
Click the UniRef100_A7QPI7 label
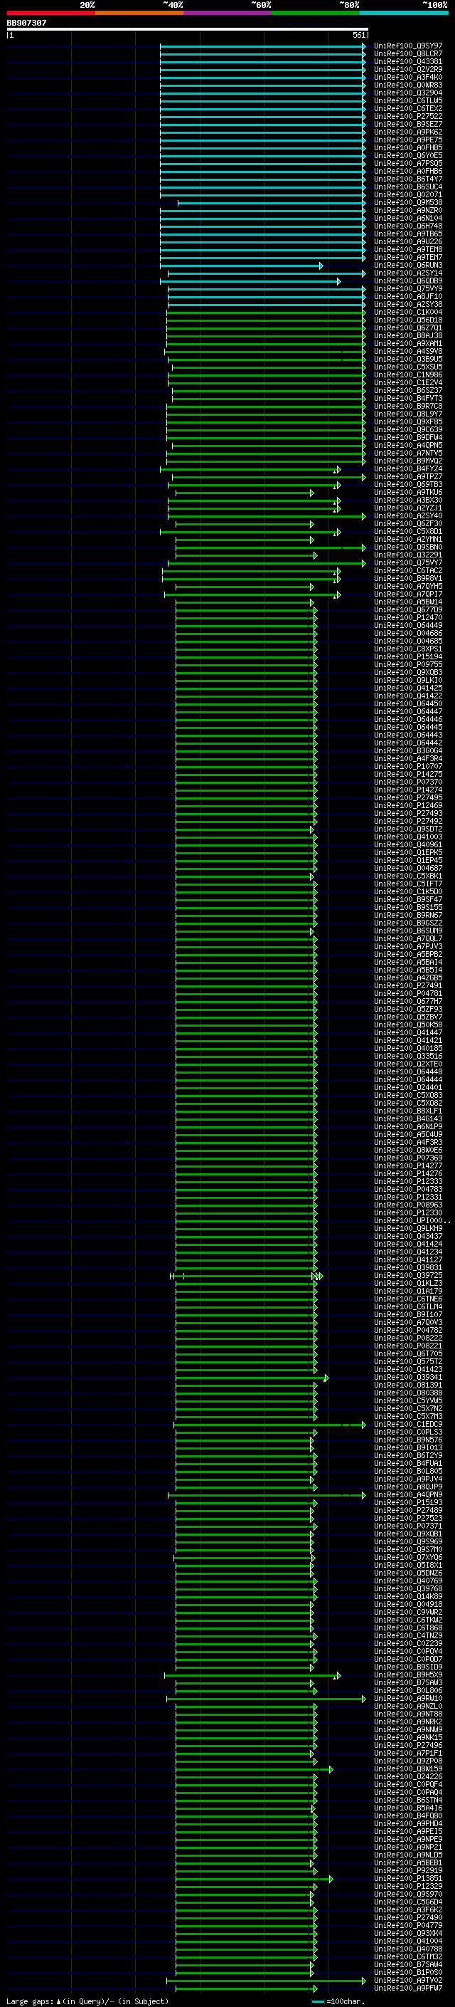click(x=407, y=594)
